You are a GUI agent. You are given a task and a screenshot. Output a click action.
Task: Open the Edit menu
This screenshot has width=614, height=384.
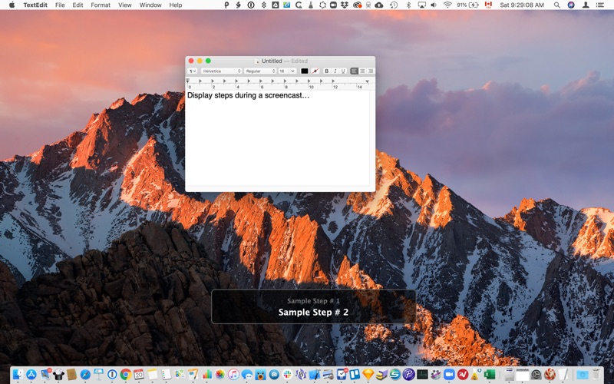pos(78,5)
